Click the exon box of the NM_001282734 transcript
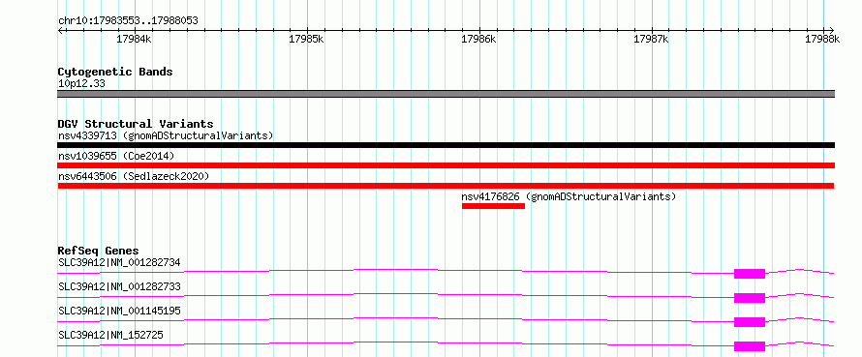The image size is (862, 357). point(750,274)
